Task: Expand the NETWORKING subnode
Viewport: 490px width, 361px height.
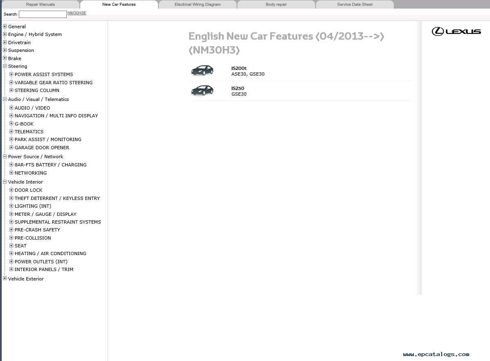Action: 11,173
